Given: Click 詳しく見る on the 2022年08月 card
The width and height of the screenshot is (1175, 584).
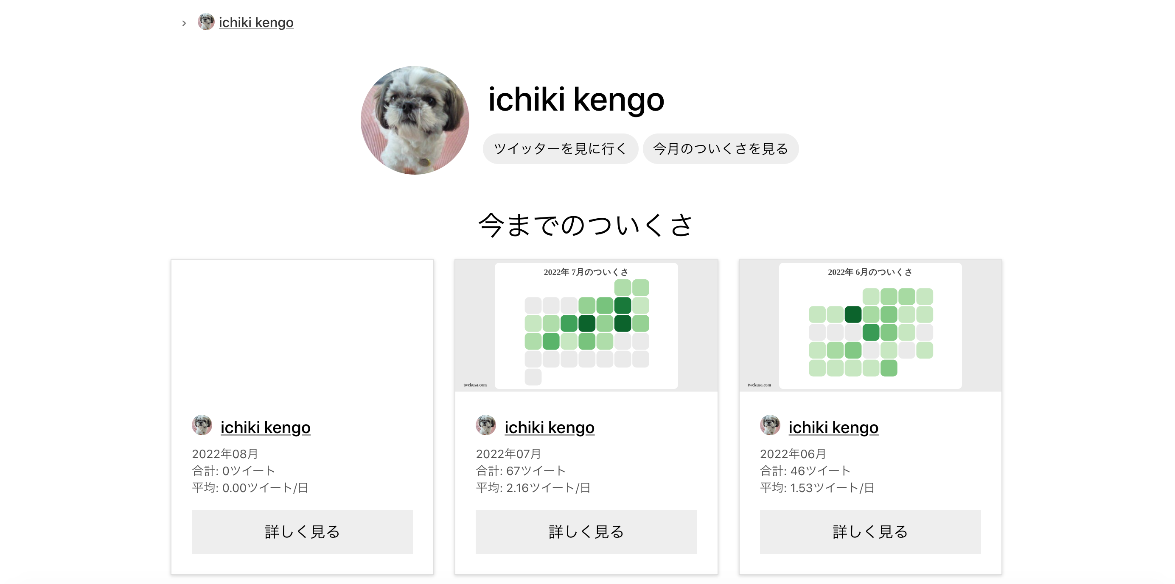Looking at the screenshot, I should coord(302,531).
